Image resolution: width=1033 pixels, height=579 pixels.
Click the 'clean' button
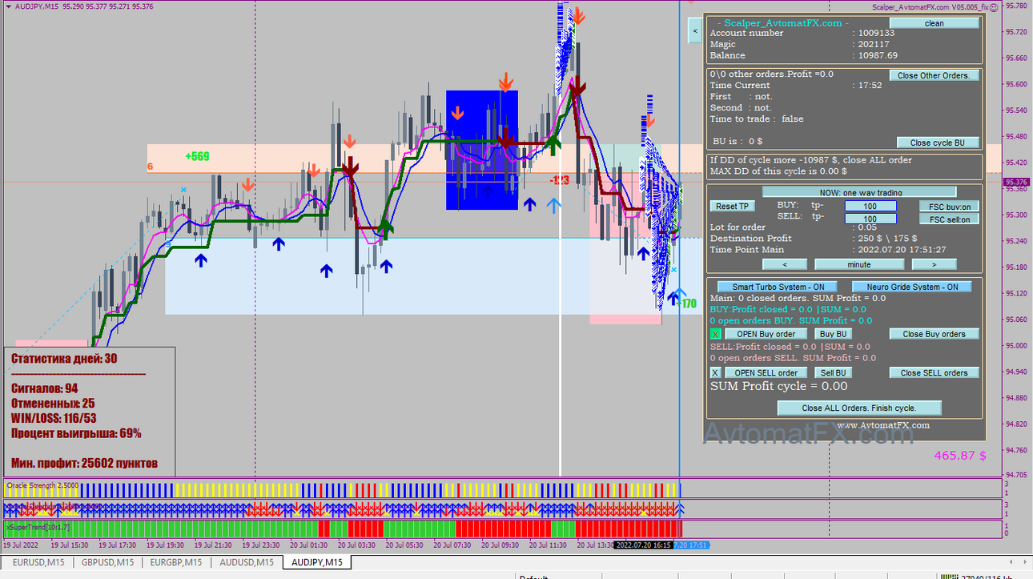point(934,23)
